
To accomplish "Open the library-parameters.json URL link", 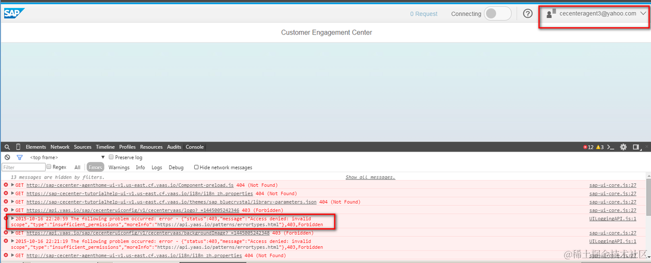I will (x=171, y=202).
